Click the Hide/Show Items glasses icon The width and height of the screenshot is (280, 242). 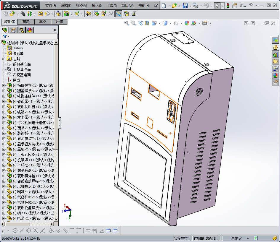click(176, 23)
